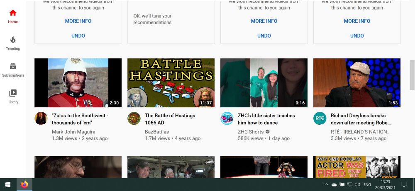Open the bearded man with glasses thumbnail

78,167
